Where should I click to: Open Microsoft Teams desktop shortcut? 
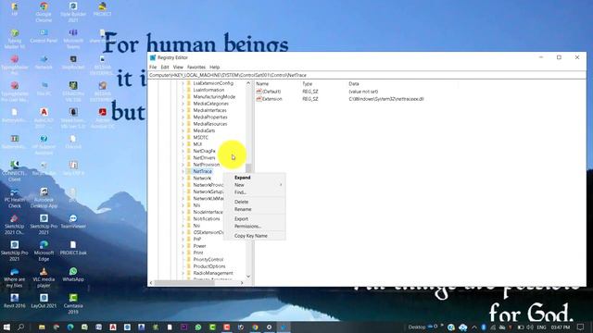tap(73, 38)
